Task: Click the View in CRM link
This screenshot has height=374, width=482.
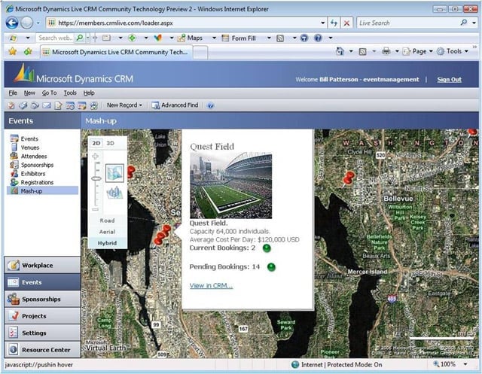Action: pyautogui.click(x=211, y=285)
